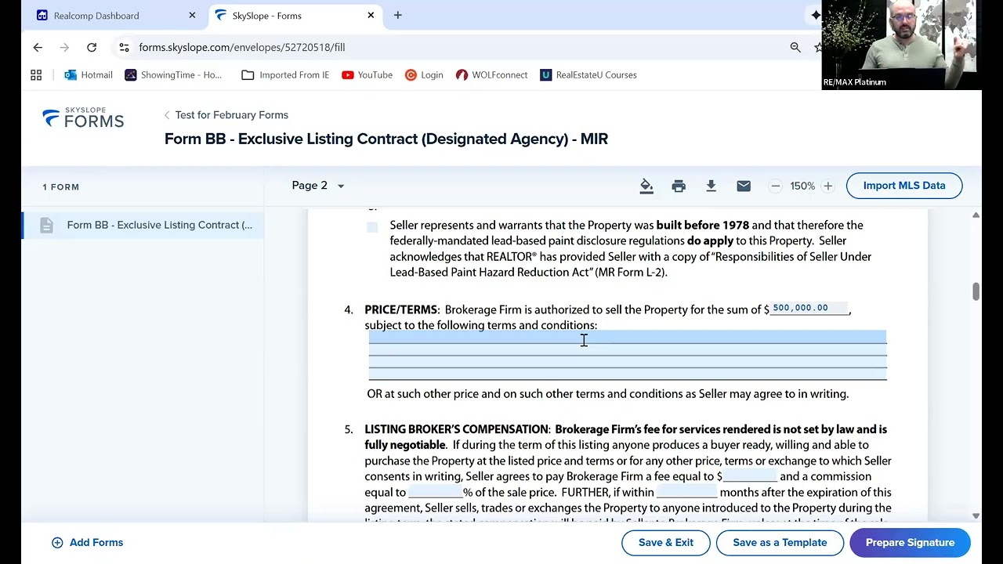This screenshot has width=1003, height=564.
Task: Open the Imported From IE bookmarks folder
Action: [285, 75]
